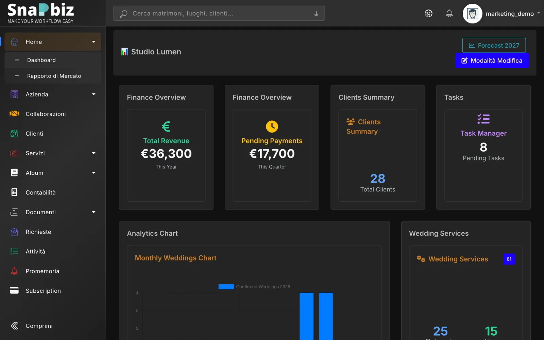Open the Wedding Services card heading link
544x340 pixels.
[x=458, y=259]
